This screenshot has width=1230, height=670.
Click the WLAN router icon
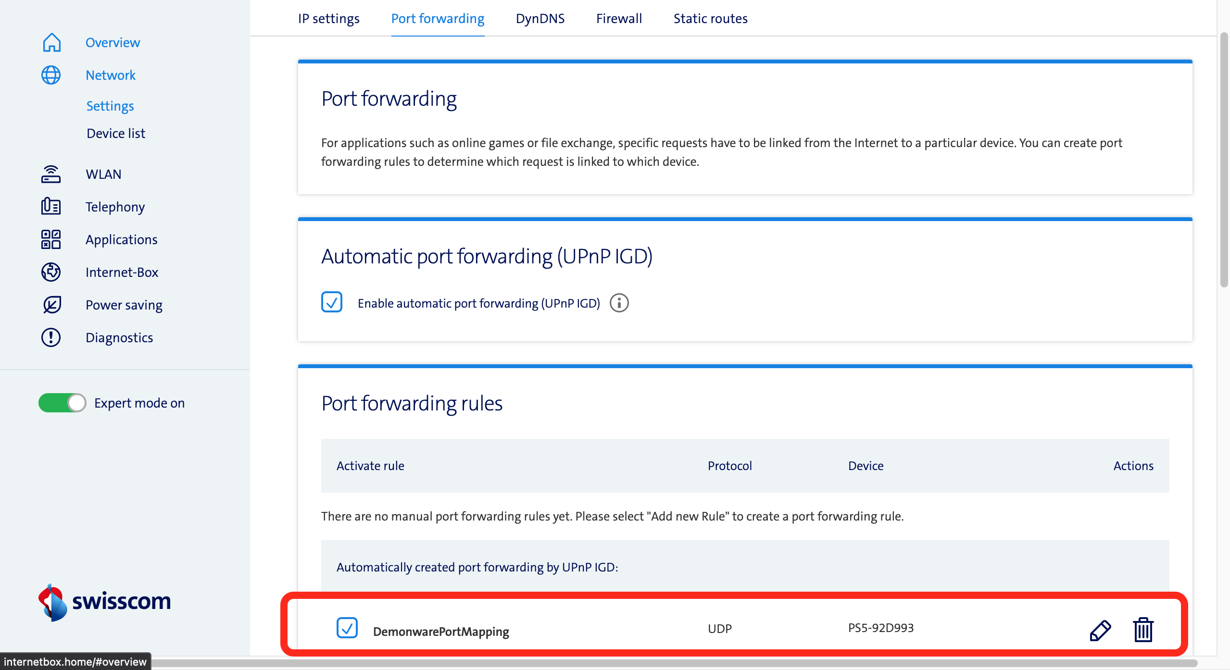pos(51,174)
